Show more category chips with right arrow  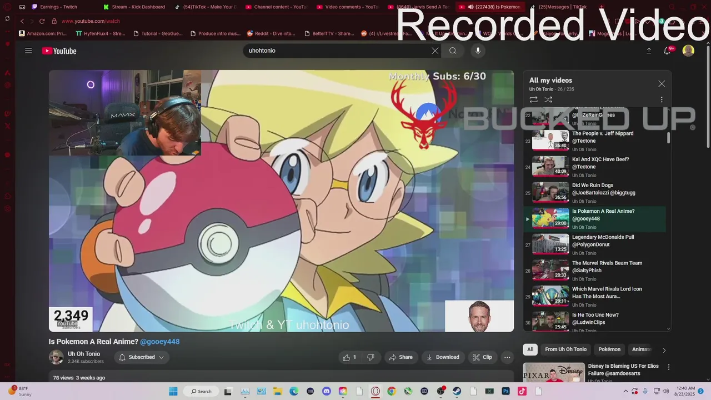tap(664, 350)
